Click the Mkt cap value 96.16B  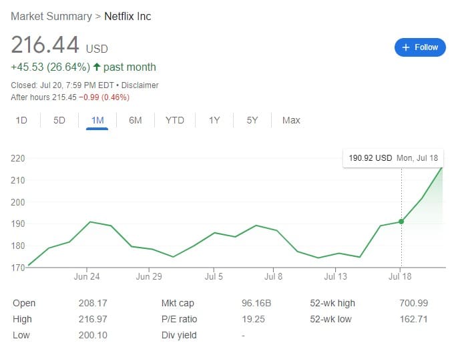pos(256,303)
